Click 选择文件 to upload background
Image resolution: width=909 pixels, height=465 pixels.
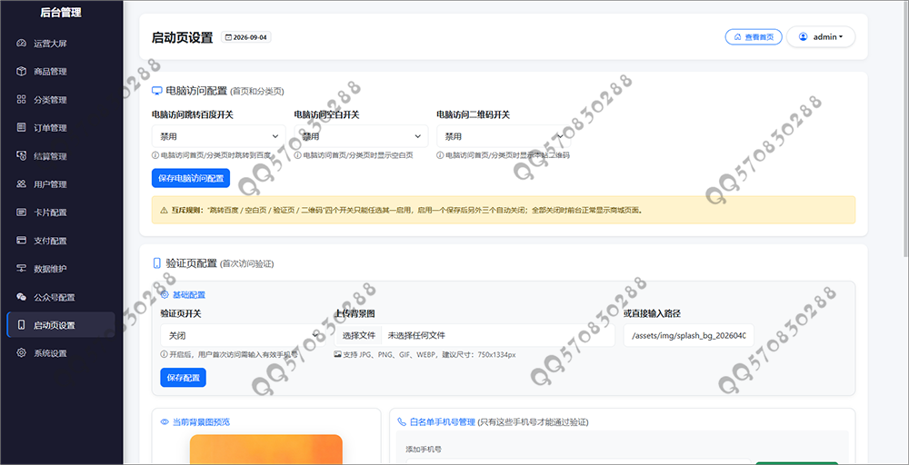pos(359,335)
